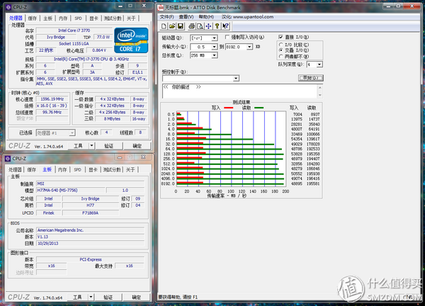Image resolution: width=425 pixels, height=306 pixels.
Task: Click the lower CPU-Z window title icon
Action: point(8,158)
